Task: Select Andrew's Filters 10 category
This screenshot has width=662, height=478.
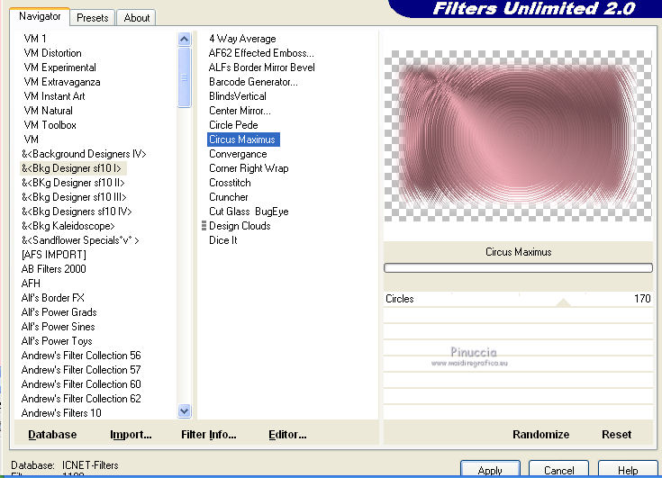Action: pyautogui.click(x=61, y=412)
